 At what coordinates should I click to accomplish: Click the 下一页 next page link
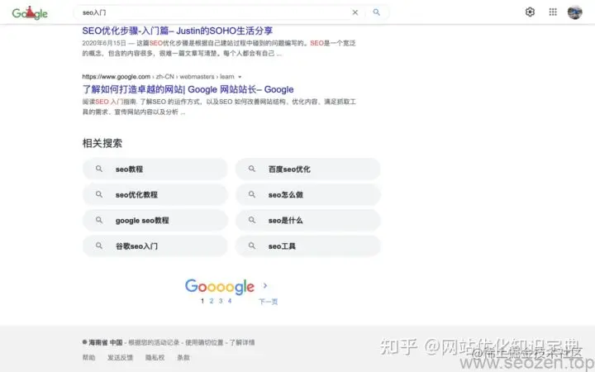[x=269, y=302]
